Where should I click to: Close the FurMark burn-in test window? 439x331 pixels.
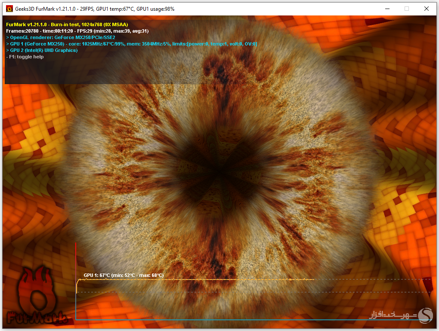tap(427, 9)
